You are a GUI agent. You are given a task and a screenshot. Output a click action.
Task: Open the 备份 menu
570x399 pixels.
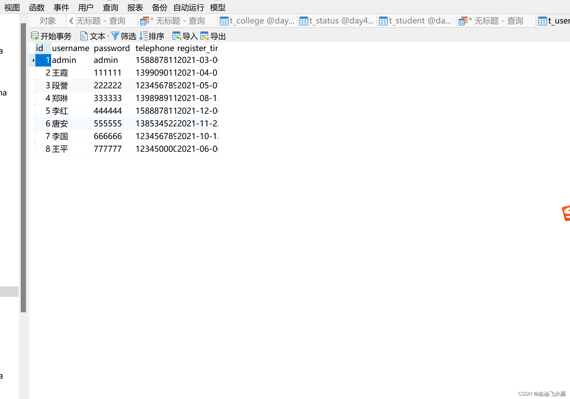[x=160, y=7]
